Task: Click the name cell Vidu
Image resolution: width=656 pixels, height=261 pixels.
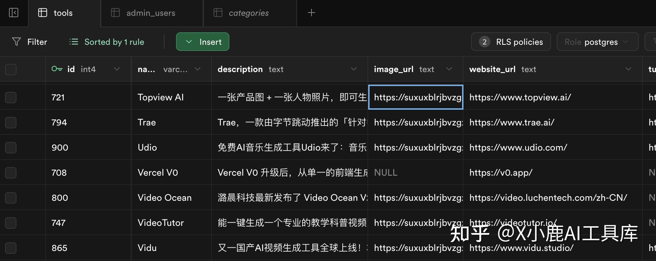Action: pyautogui.click(x=171, y=248)
